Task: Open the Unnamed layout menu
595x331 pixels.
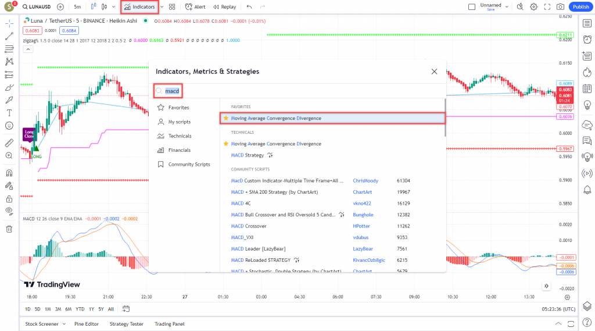Action: 494,6
